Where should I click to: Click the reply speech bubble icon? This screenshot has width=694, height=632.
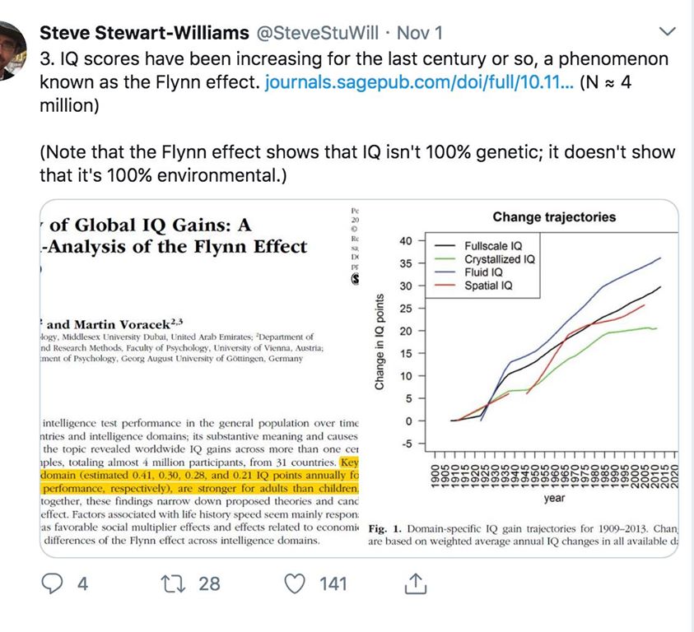[x=52, y=583]
